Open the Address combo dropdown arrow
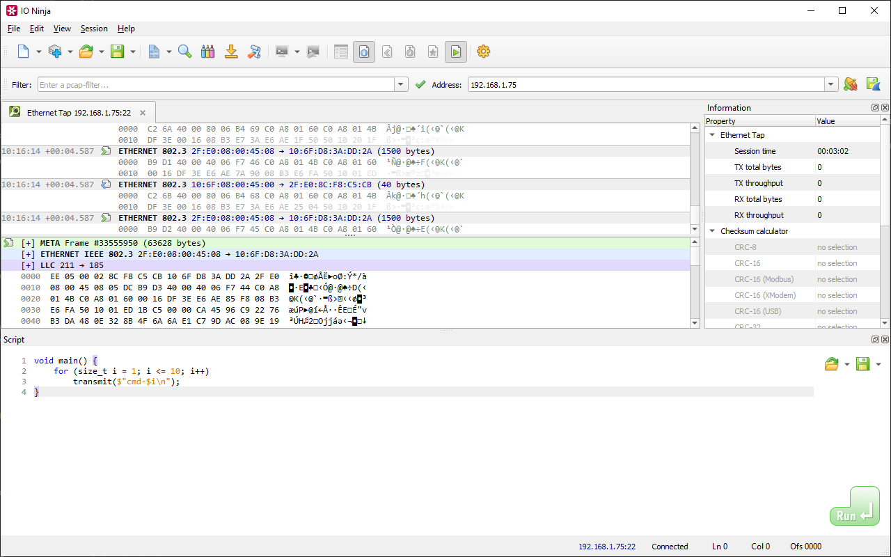 pyautogui.click(x=831, y=85)
